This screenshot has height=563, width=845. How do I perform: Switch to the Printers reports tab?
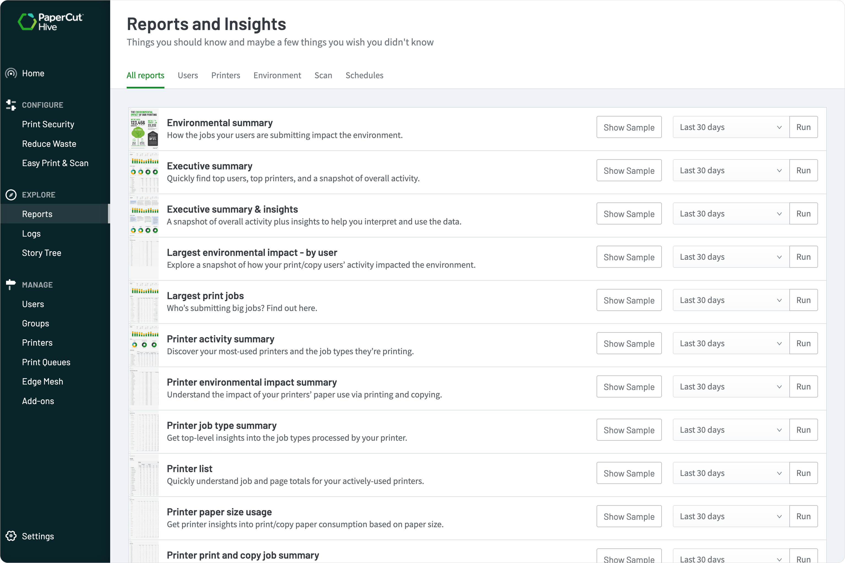click(226, 75)
